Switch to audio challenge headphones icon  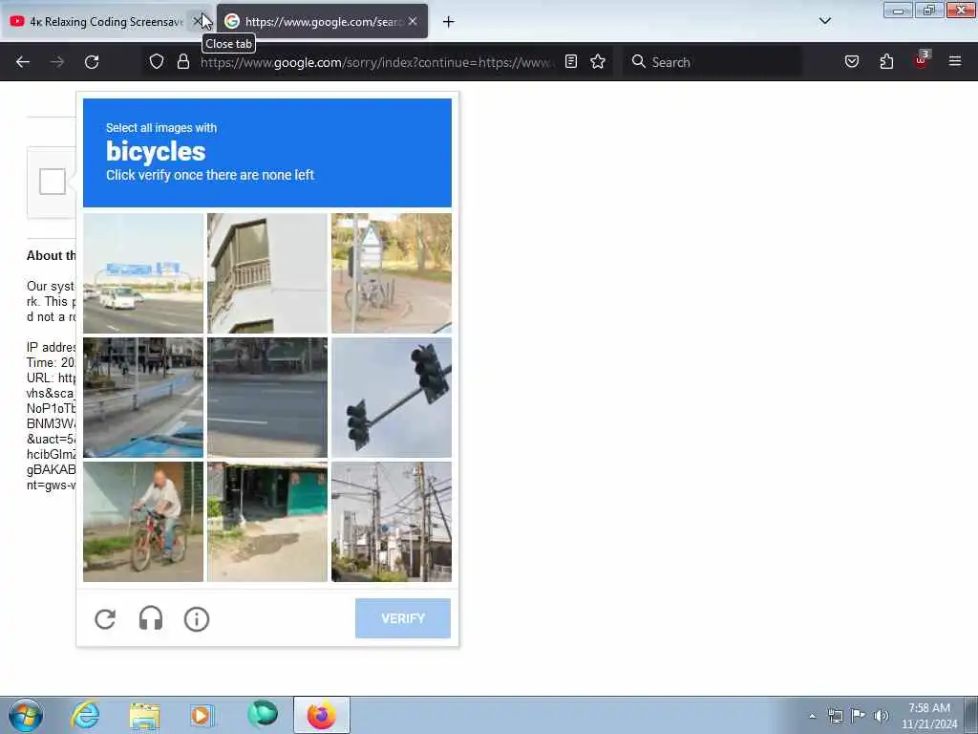click(150, 619)
